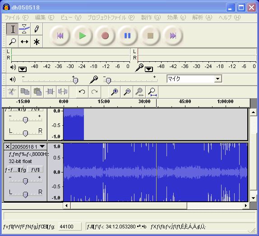The height and width of the screenshot is (236, 259).
Task: Select the Selection (I-beam) tool
Action: 12,29
